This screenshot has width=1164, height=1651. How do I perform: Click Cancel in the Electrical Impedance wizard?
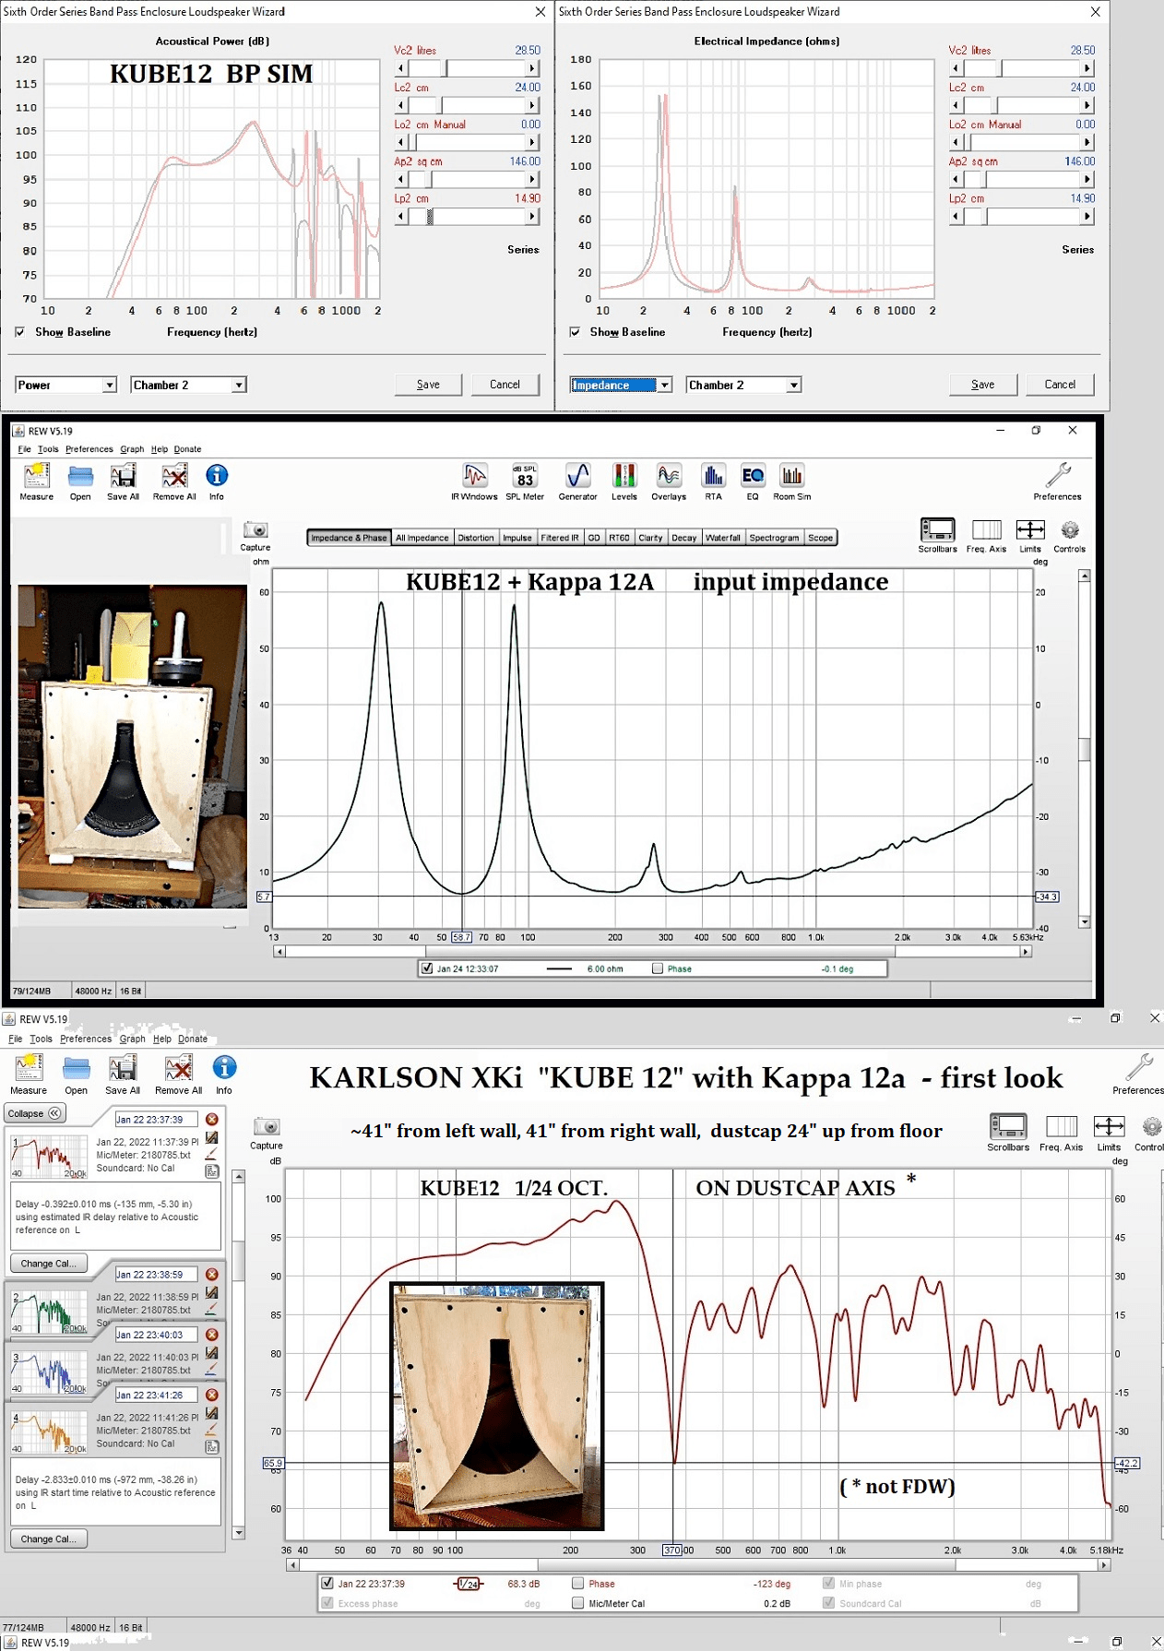click(1060, 385)
